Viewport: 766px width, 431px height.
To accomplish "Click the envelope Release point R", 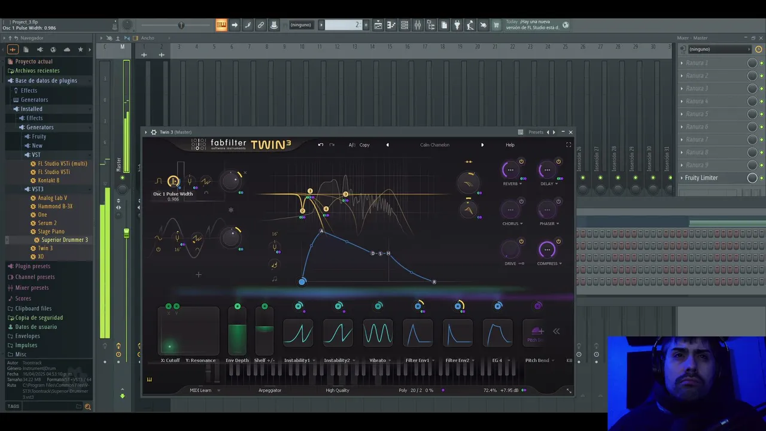I will 434,282.
